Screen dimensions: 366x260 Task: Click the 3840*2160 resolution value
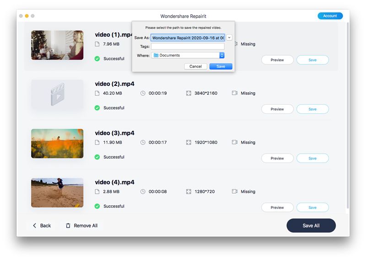click(206, 93)
